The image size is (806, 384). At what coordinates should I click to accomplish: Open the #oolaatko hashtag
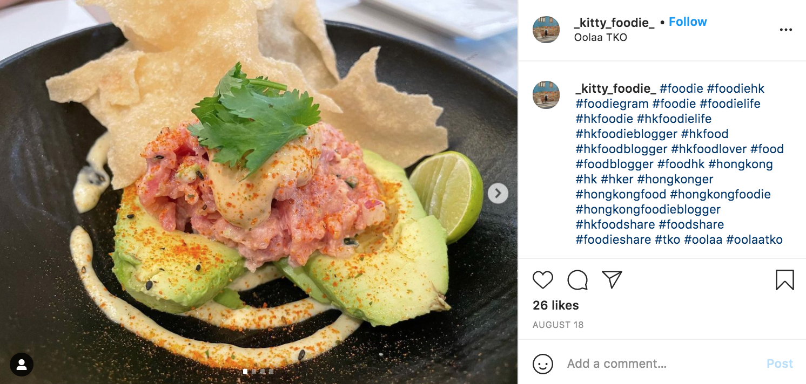point(754,239)
